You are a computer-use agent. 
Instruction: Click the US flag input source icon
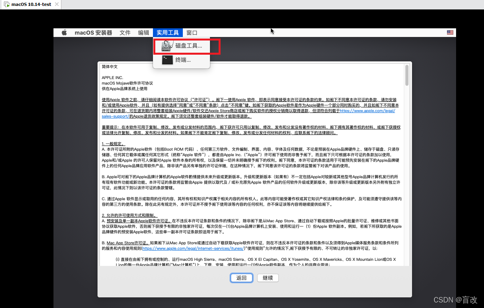coord(450,33)
